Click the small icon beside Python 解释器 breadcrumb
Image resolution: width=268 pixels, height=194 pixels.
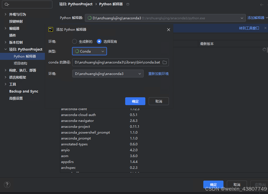tap(128, 4)
